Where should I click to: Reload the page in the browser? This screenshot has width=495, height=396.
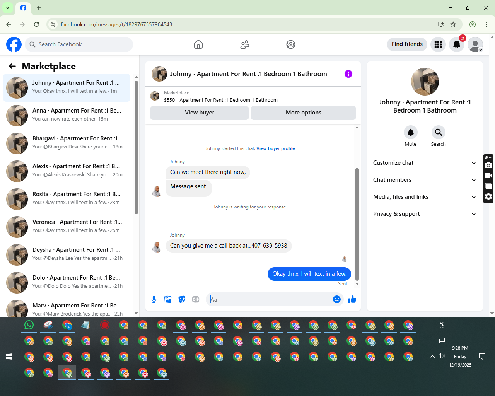tap(36, 24)
